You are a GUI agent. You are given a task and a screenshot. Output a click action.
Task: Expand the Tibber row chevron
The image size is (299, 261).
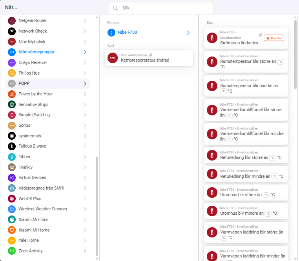tap(85, 157)
